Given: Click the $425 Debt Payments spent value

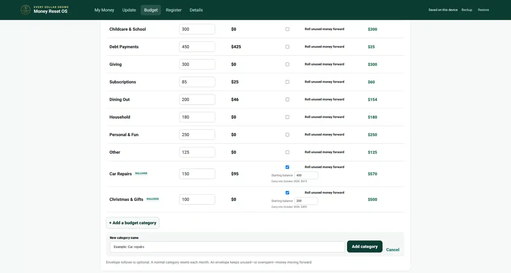Looking at the screenshot, I should 236,47.
